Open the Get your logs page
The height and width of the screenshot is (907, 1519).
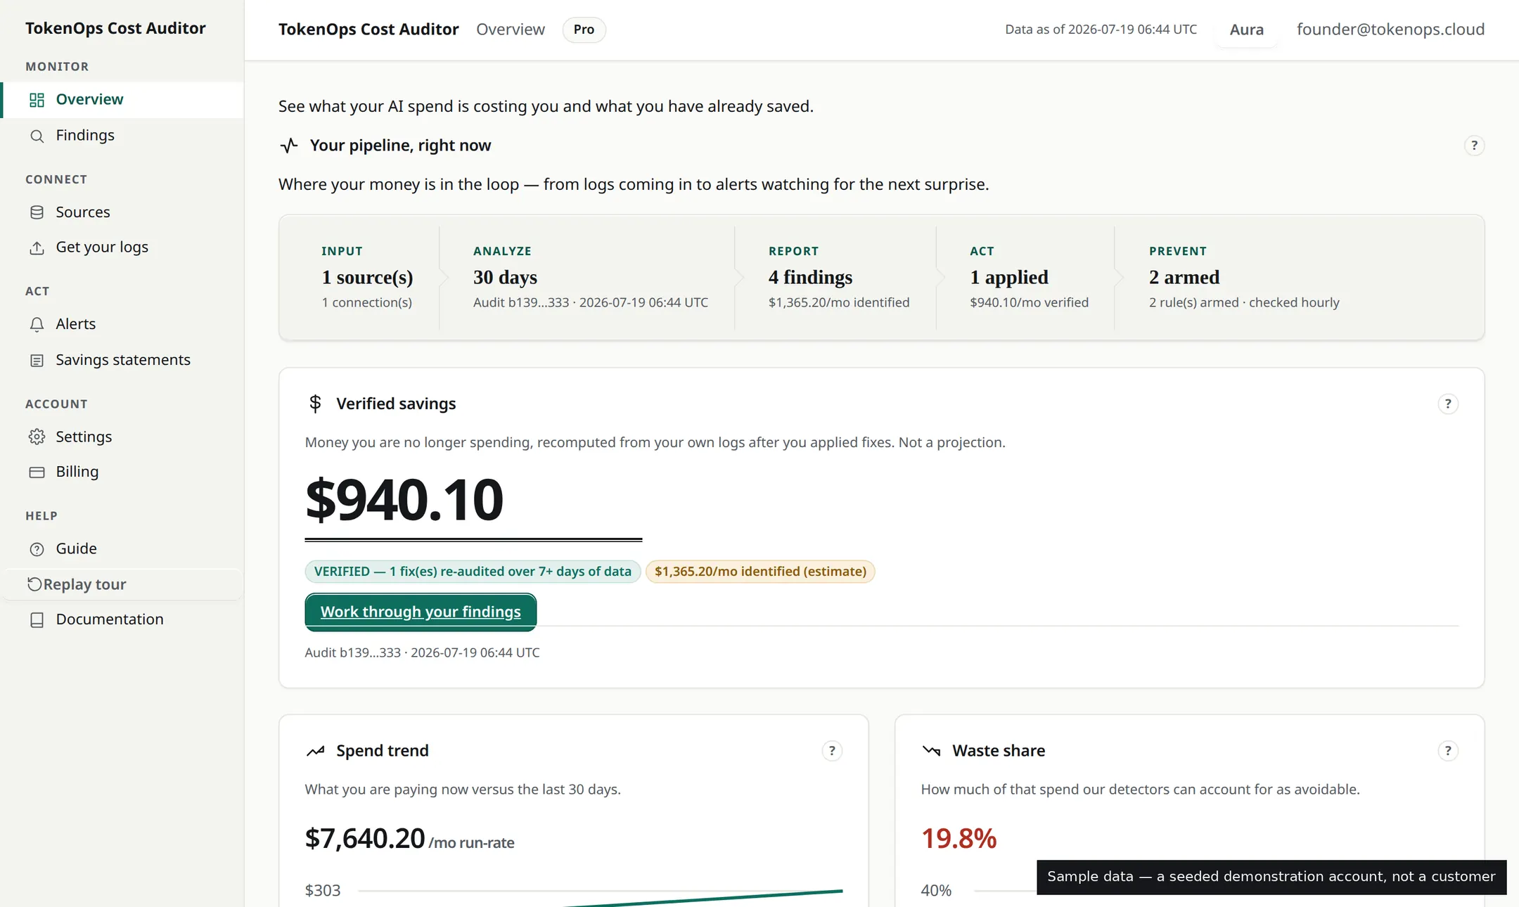[122, 247]
